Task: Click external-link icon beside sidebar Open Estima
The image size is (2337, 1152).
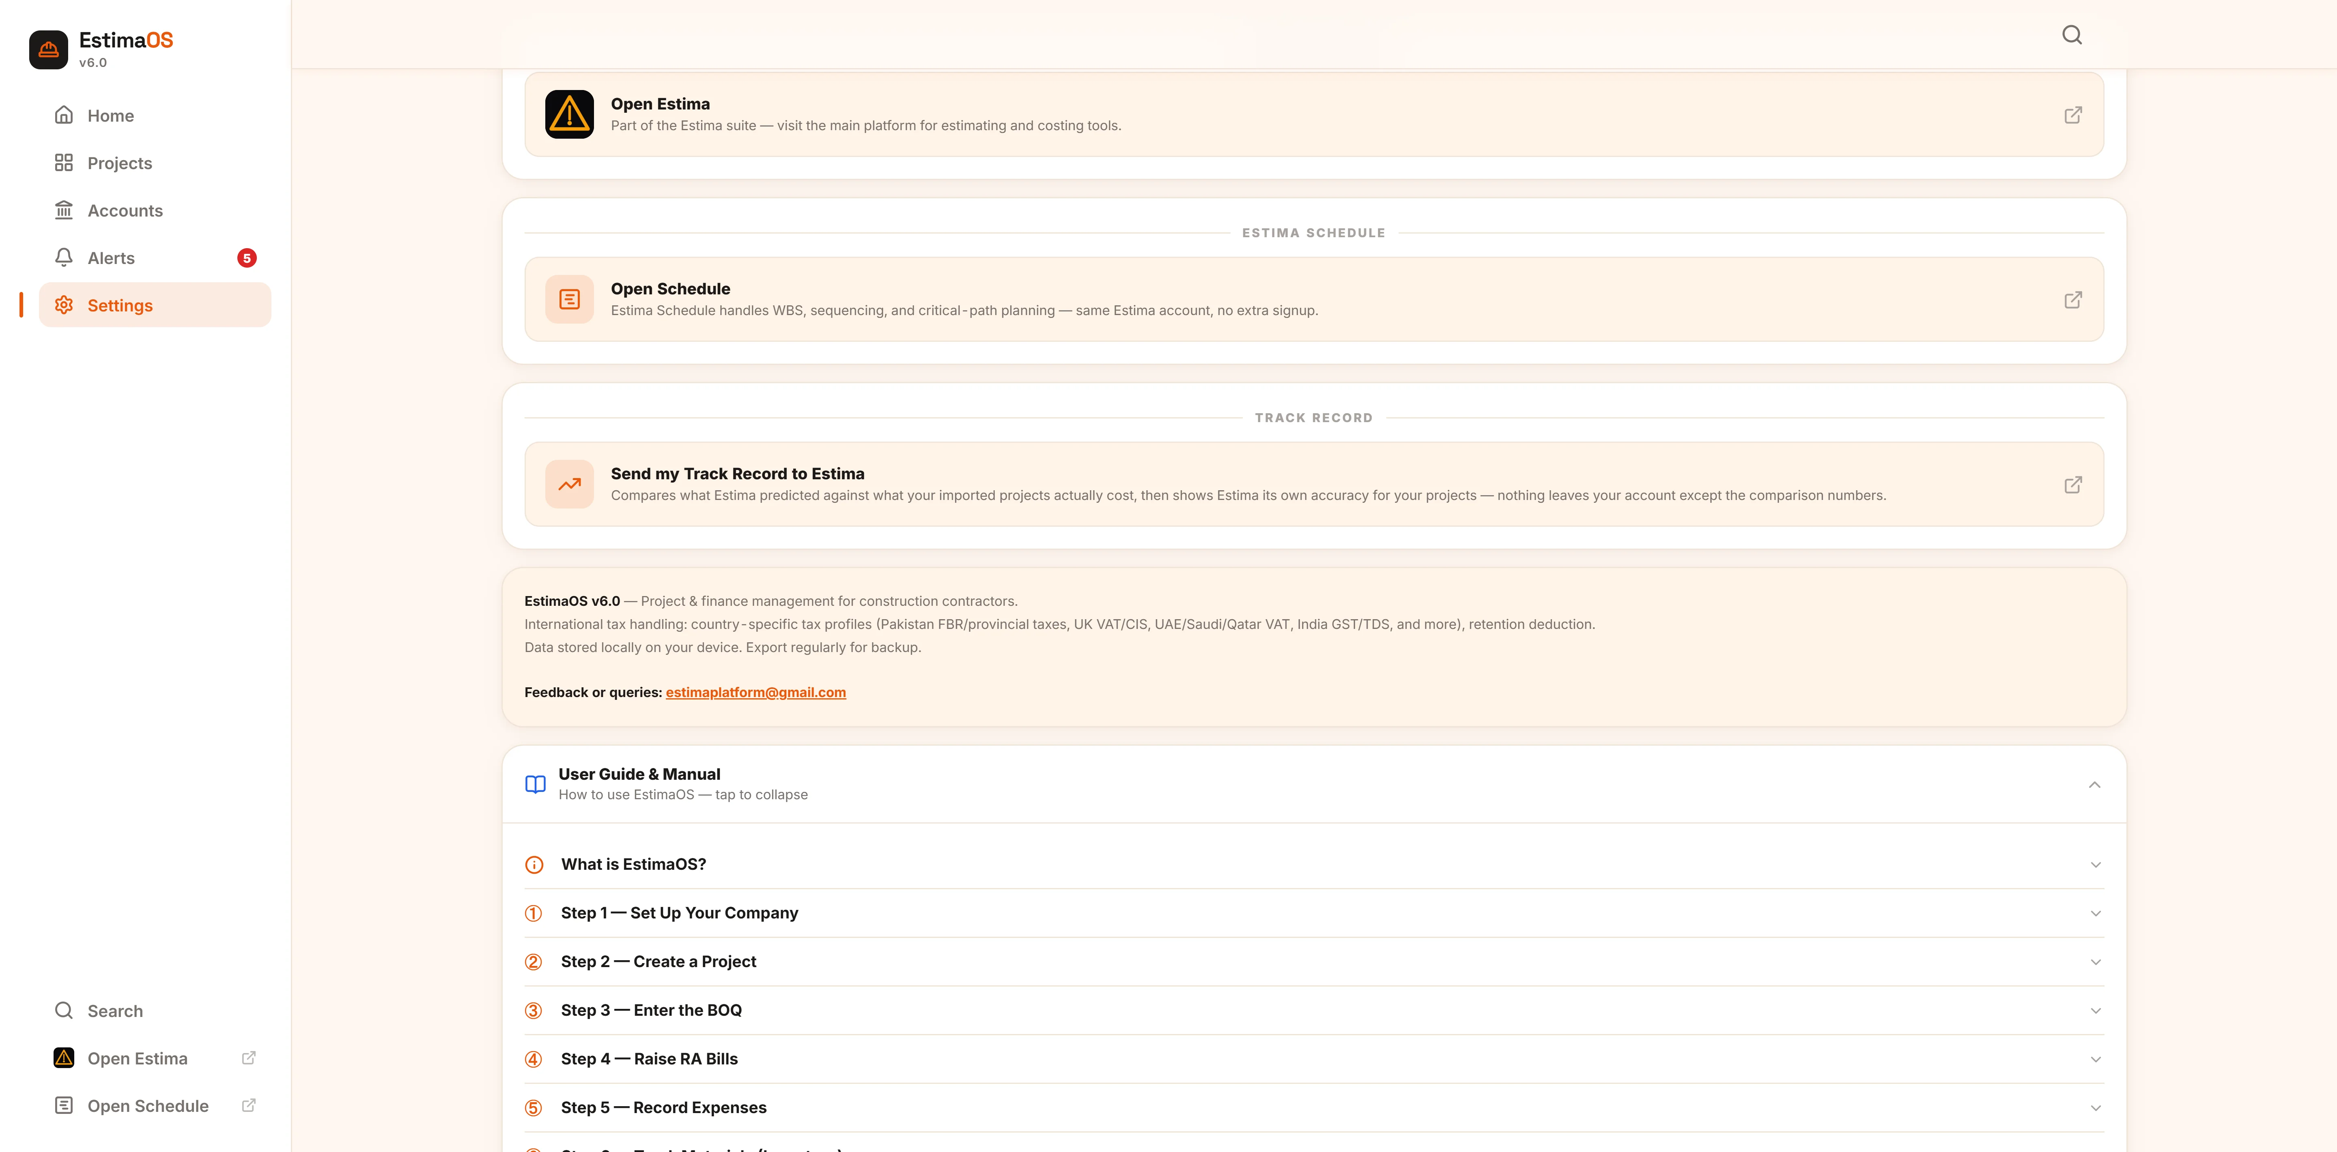Action: point(249,1058)
